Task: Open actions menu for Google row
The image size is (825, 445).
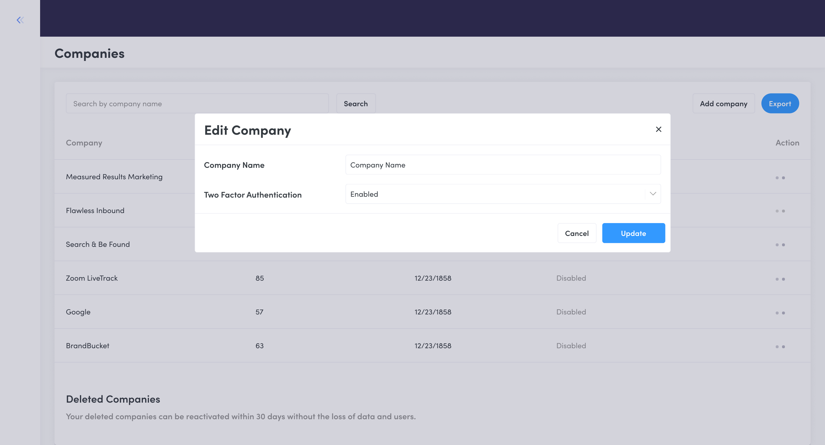Action: pos(780,313)
